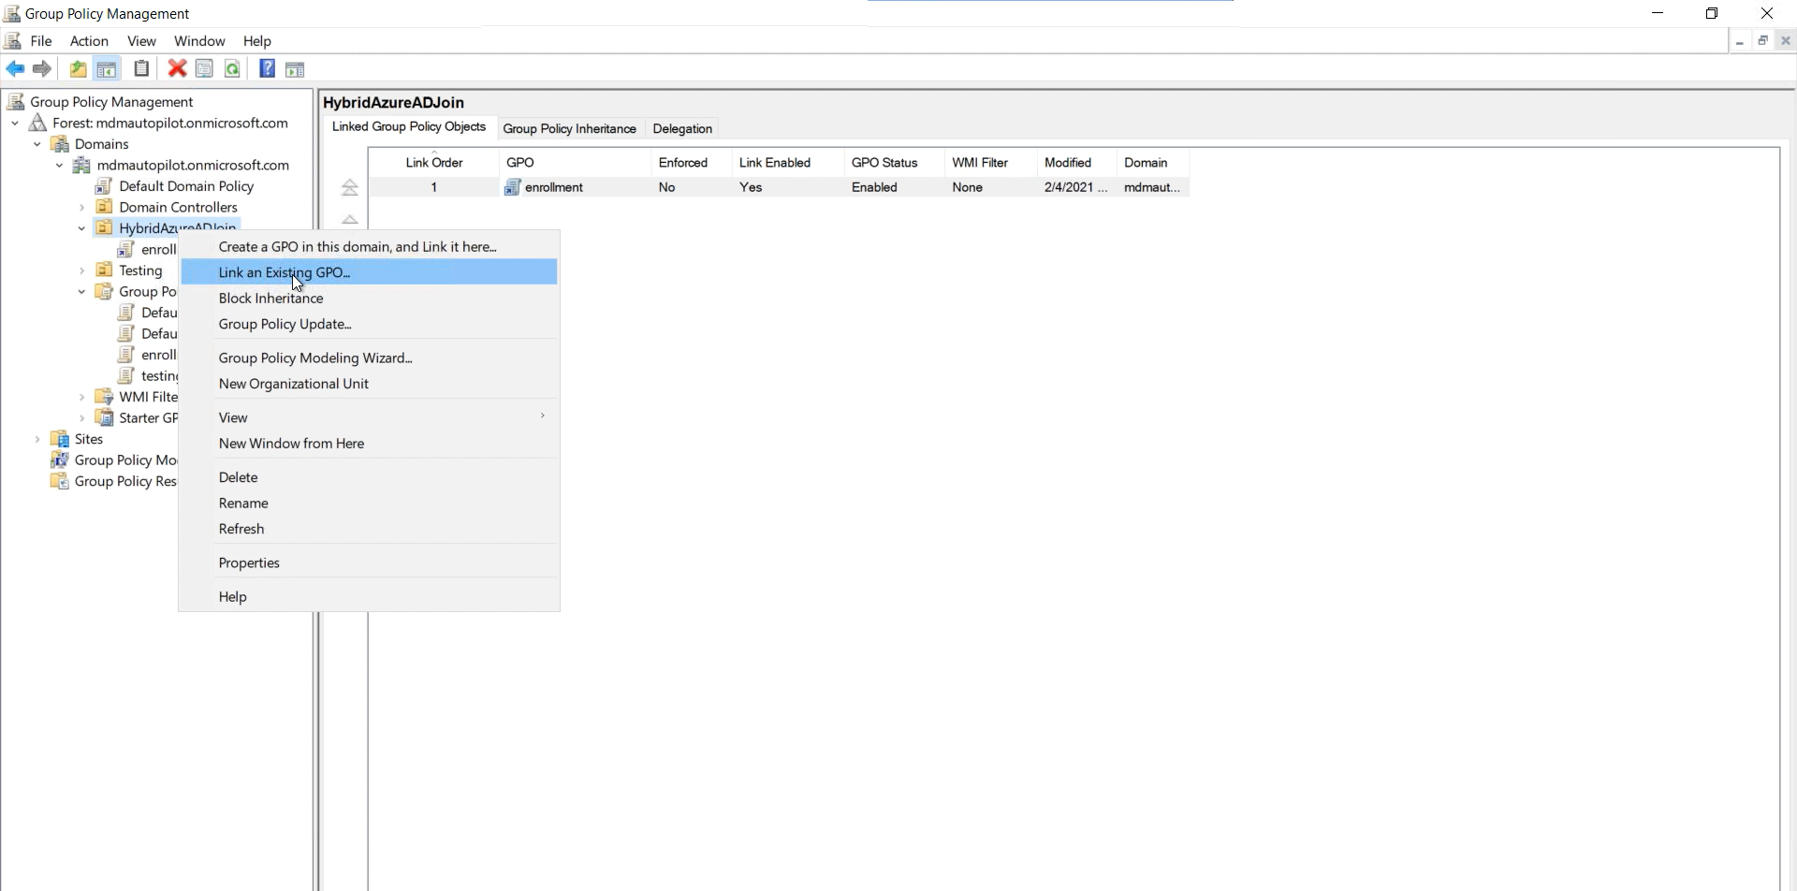Open the View submenu in the context menu
Image resolution: width=1797 pixels, height=891 pixels.
[370, 417]
